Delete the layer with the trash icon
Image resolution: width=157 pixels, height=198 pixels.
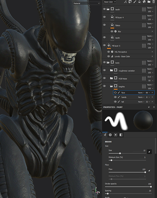tap(153, 2)
